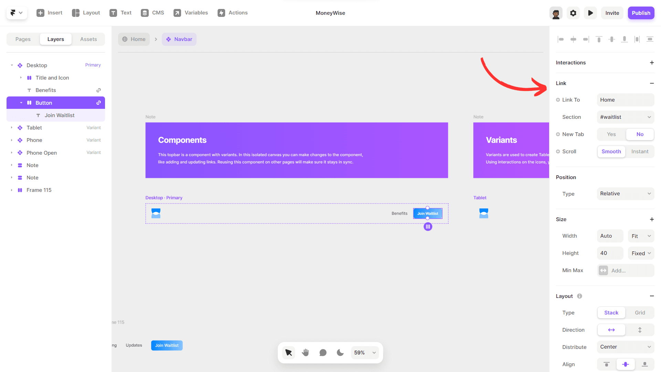This screenshot has width=661, height=372.
Task: Set New Tab to No
Action: (640, 134)
